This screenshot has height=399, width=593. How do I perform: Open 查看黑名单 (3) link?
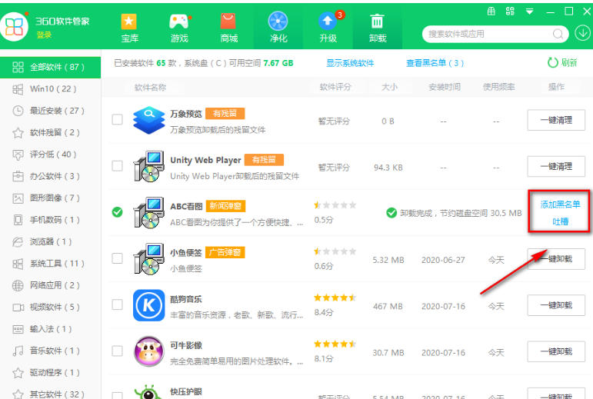435,63
